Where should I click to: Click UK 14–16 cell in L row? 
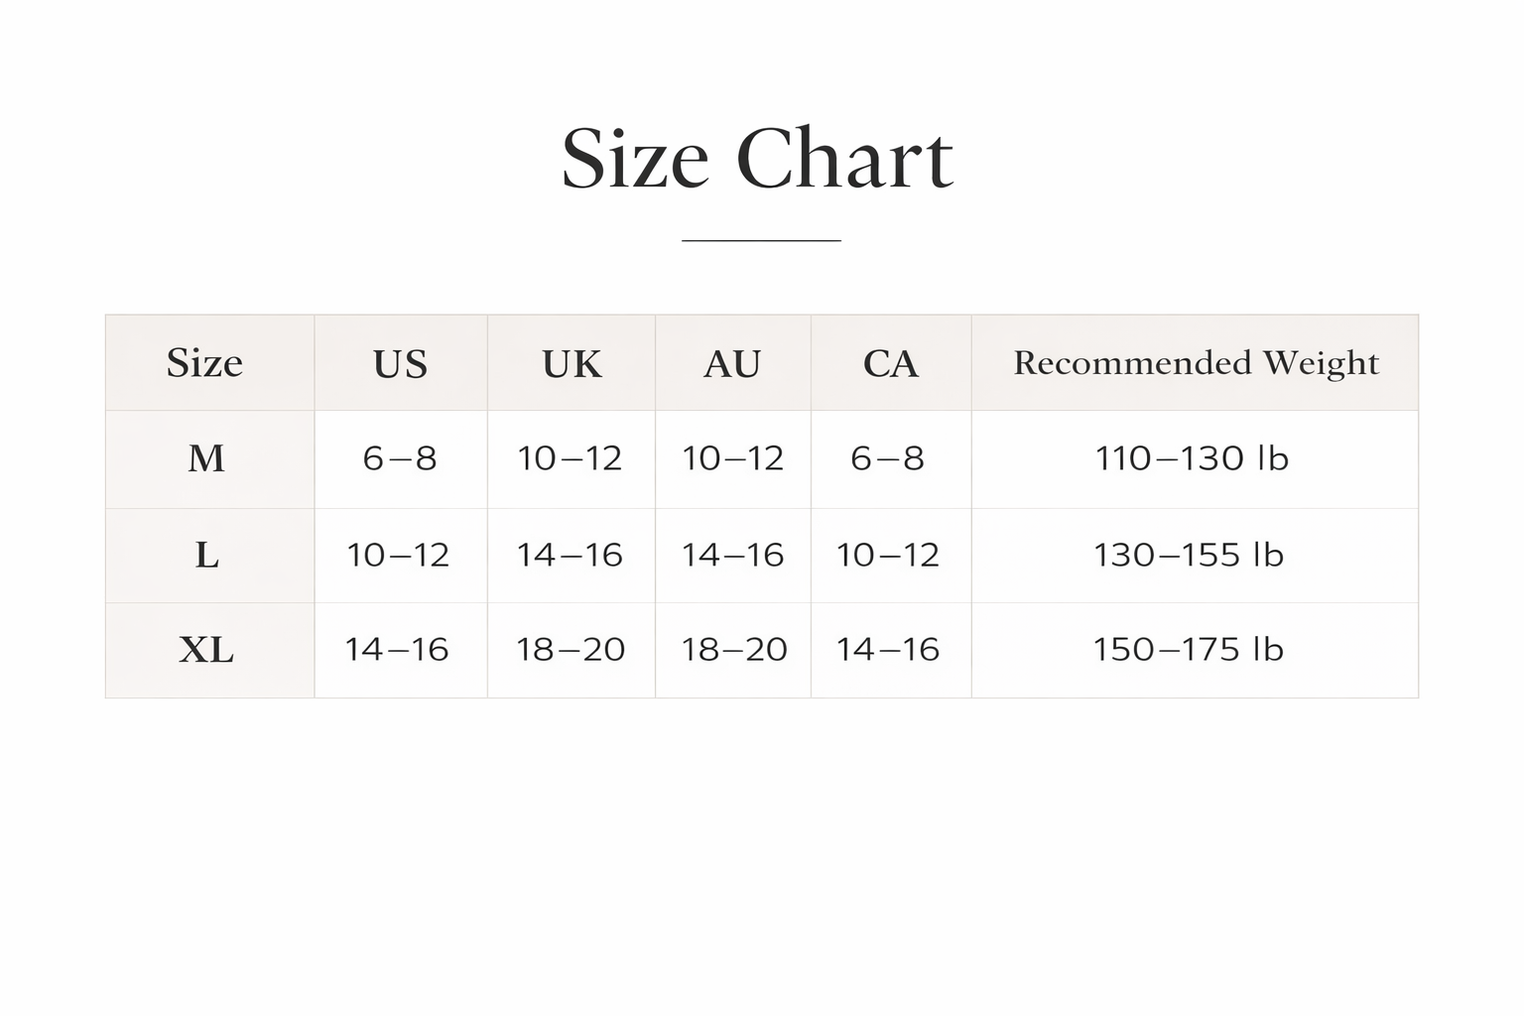point(570,555)
